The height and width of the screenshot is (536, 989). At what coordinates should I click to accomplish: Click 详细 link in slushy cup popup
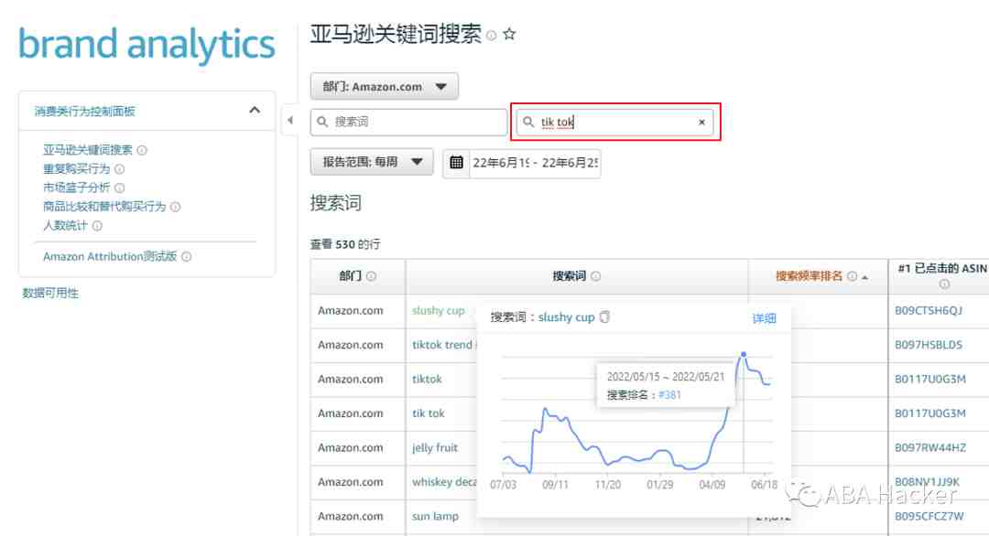coord(764,318)
